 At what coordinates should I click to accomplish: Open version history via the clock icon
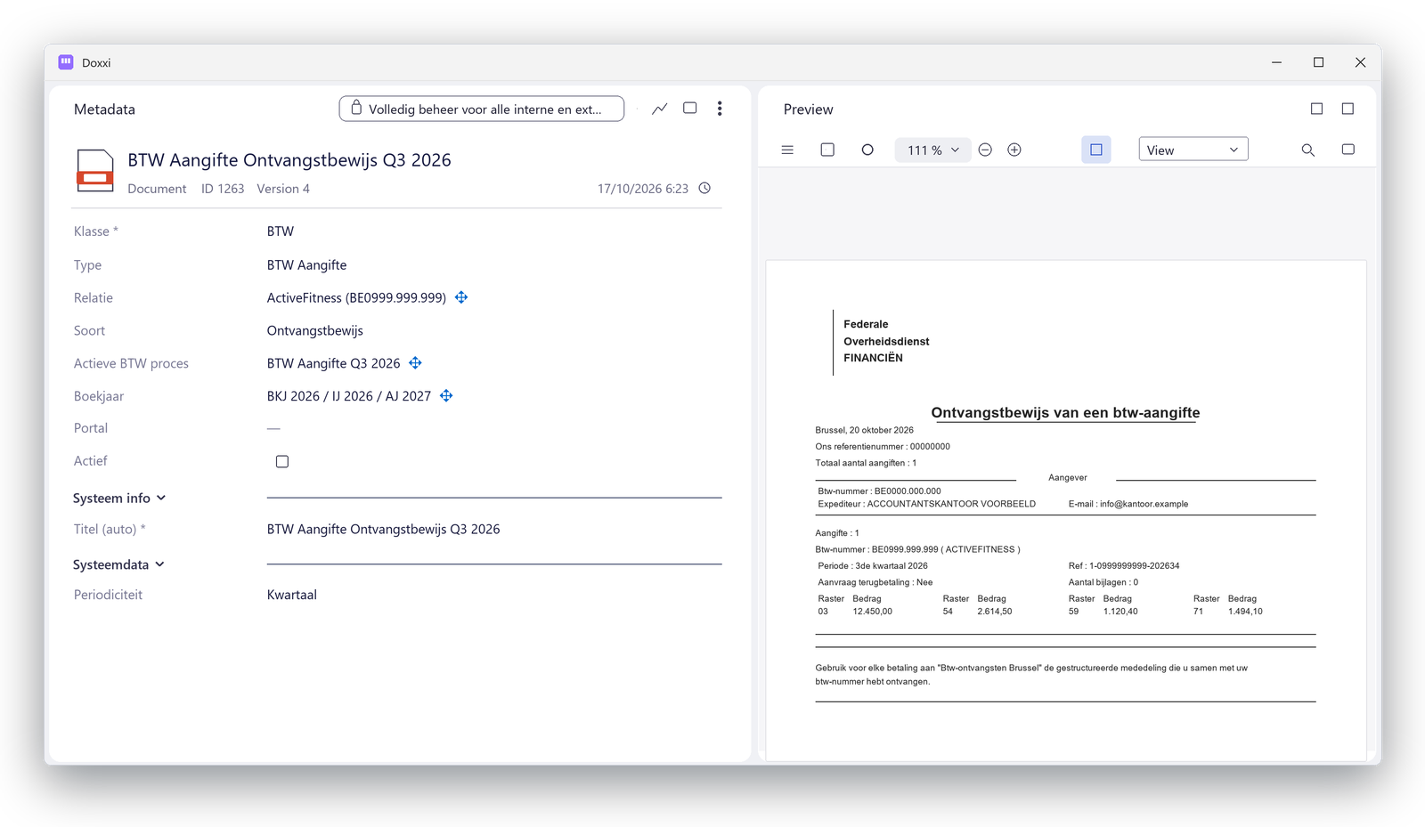tap(704, 188)
